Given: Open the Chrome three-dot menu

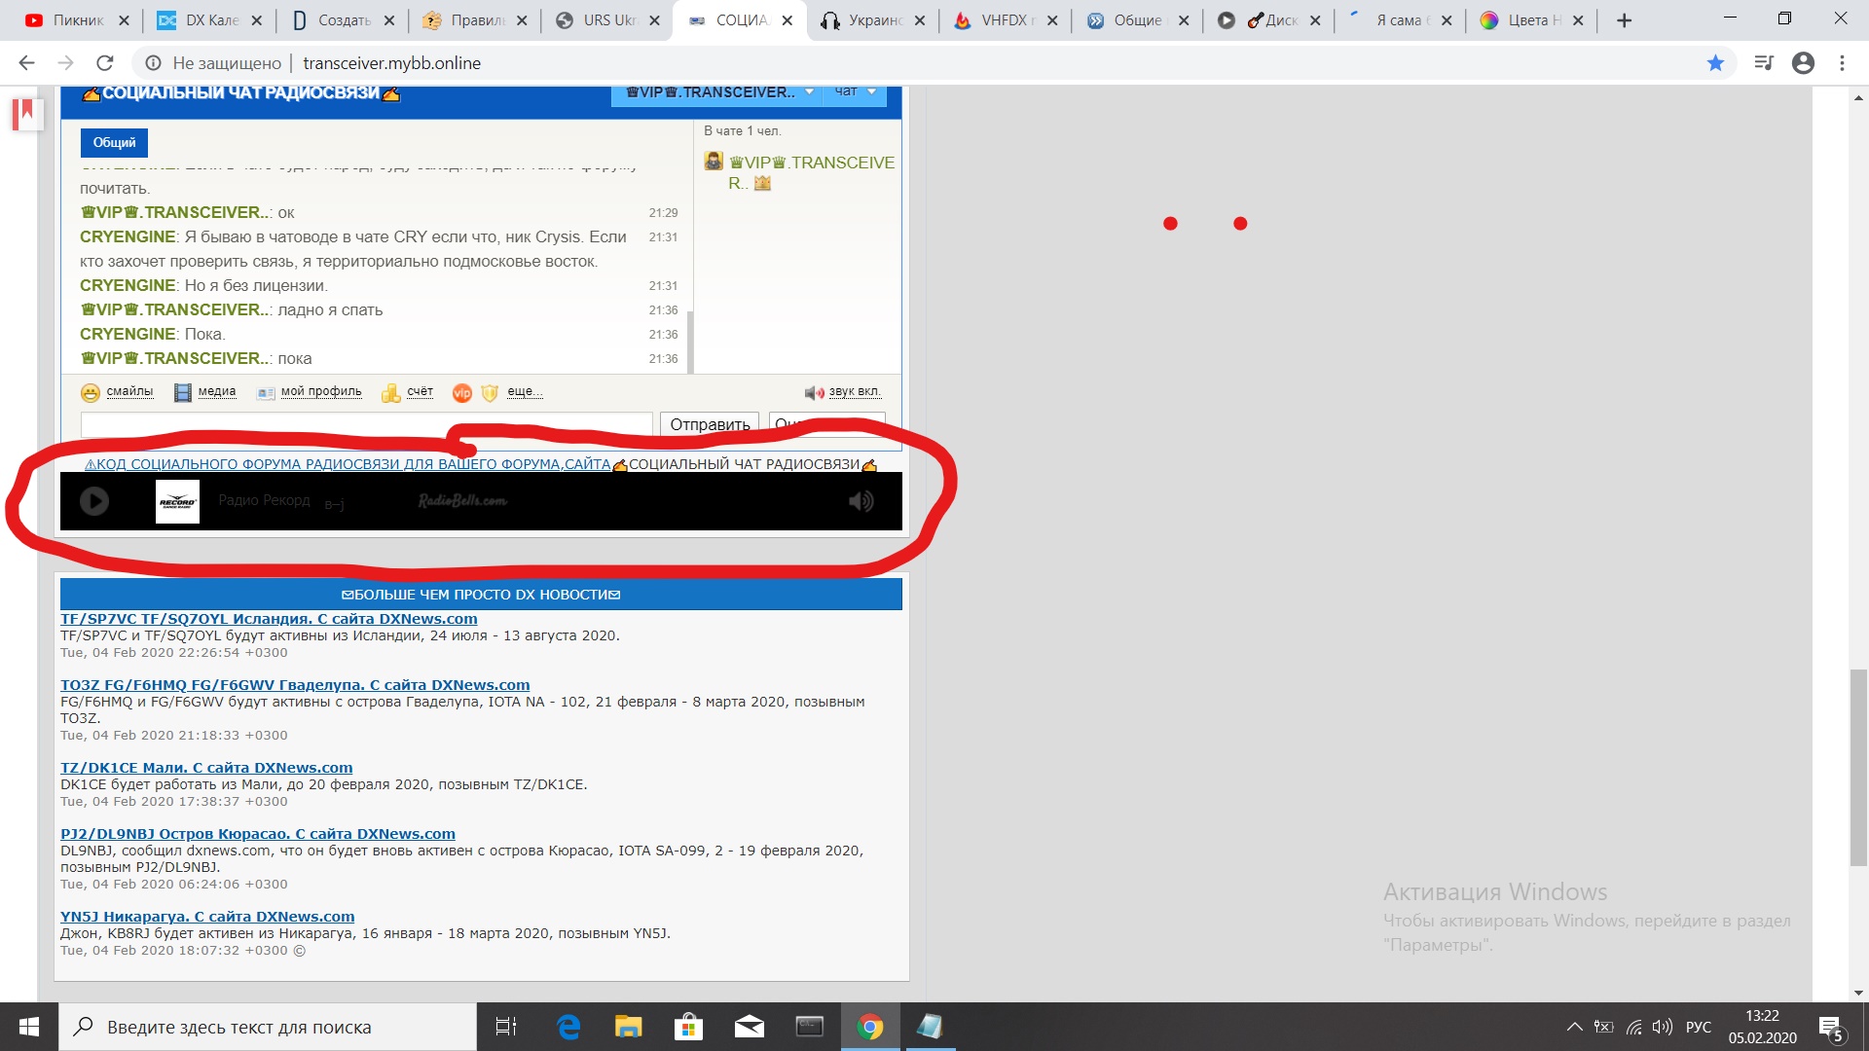Looking at the screenshot, I should coord(1842,63).
